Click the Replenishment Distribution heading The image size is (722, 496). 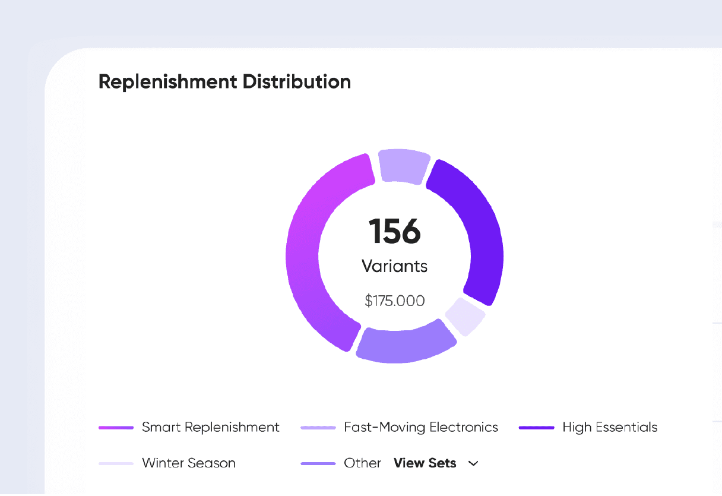(x=224, y=81)
